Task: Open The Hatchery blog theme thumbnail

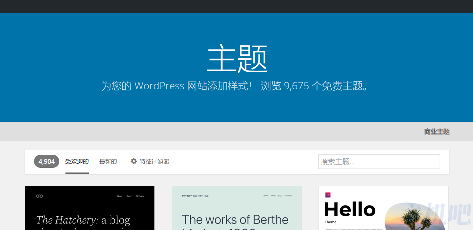Action: point(90,208)
